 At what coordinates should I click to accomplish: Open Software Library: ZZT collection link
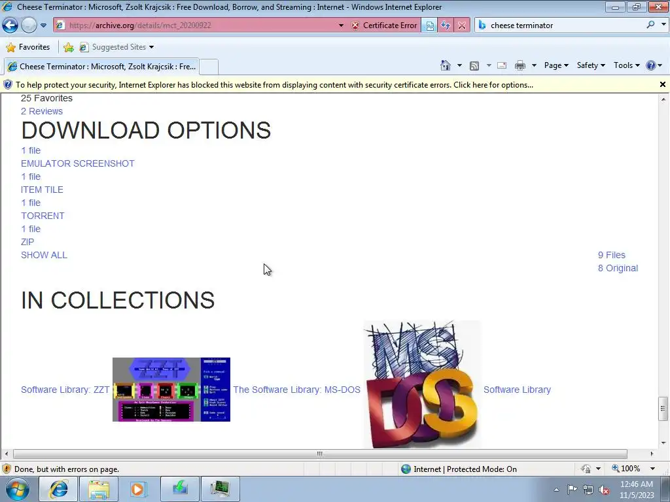click(65, 390)
